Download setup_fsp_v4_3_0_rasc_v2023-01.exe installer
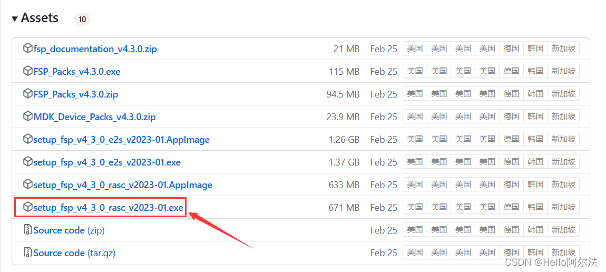Viewport: 606px width, 272px height. pyautogui.click(x=108, y=208)
